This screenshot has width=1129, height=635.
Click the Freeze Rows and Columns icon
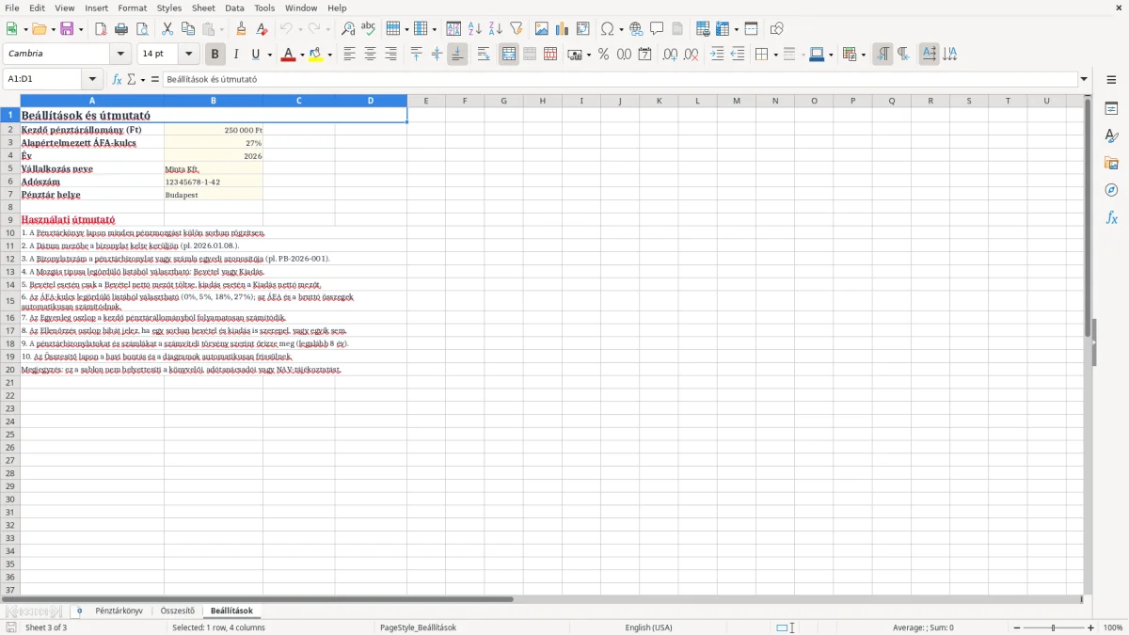(724, 29)
